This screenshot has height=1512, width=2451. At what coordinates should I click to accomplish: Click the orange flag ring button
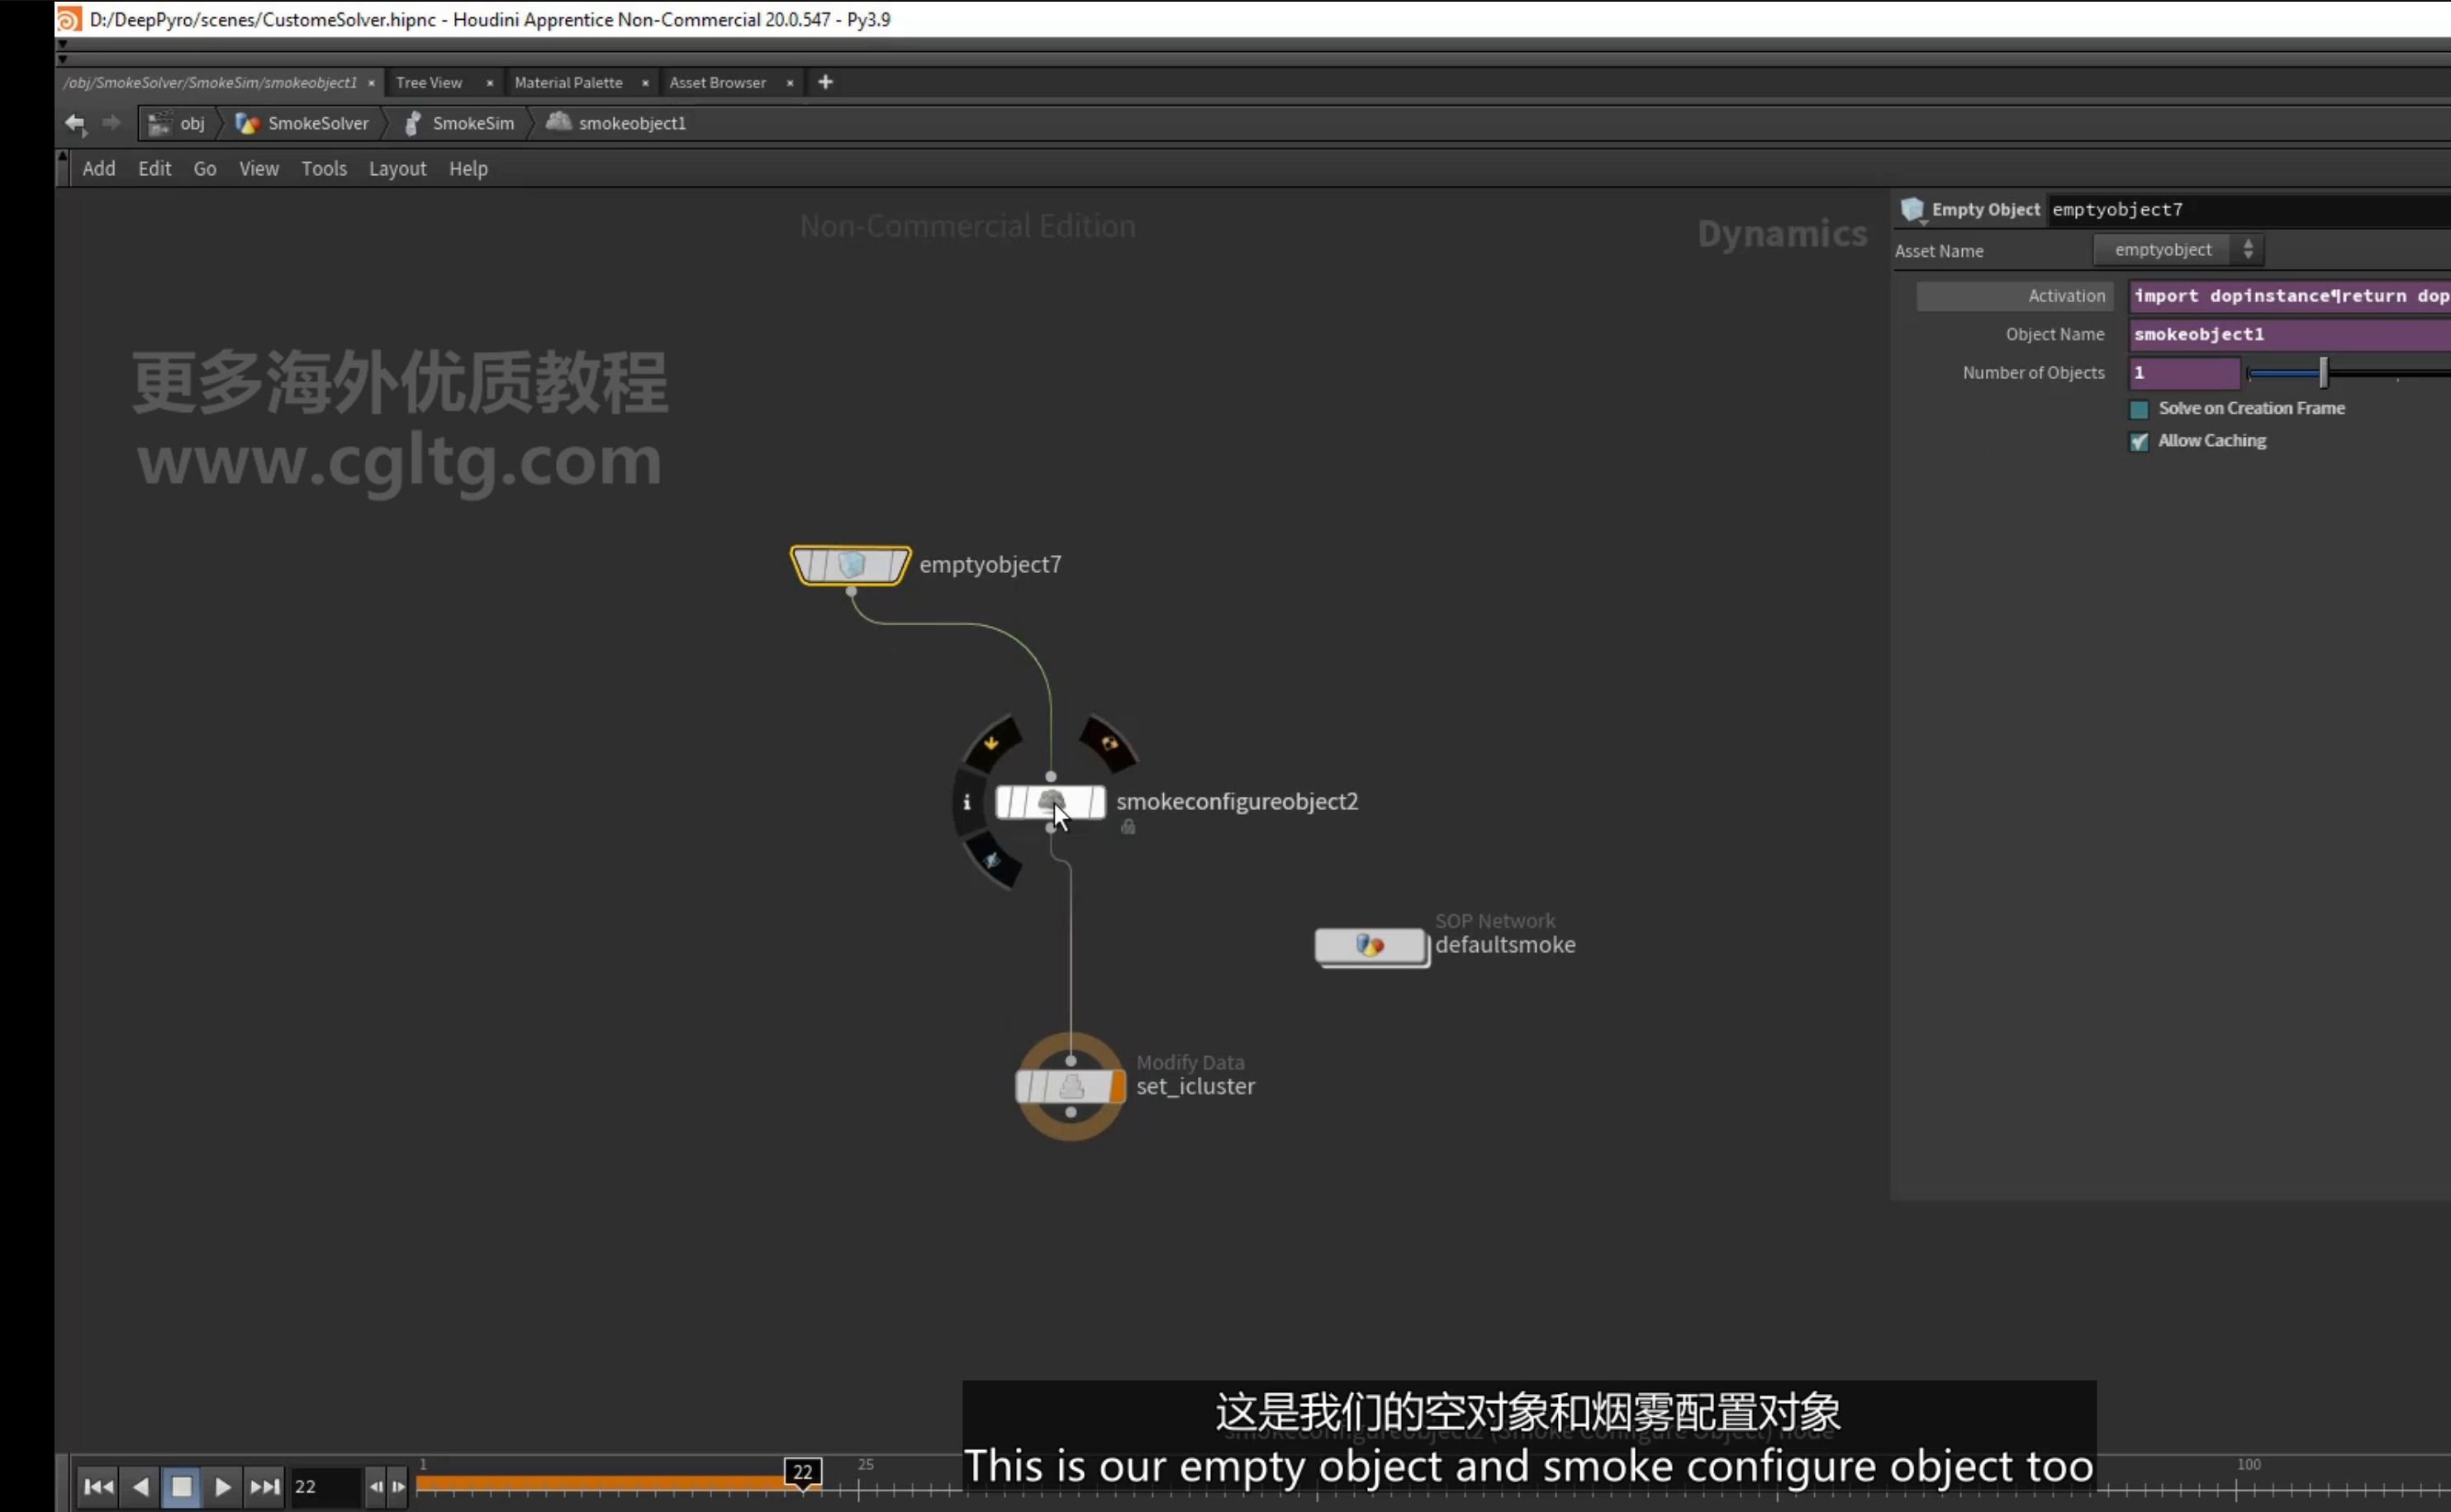[x=1109, y=743]
